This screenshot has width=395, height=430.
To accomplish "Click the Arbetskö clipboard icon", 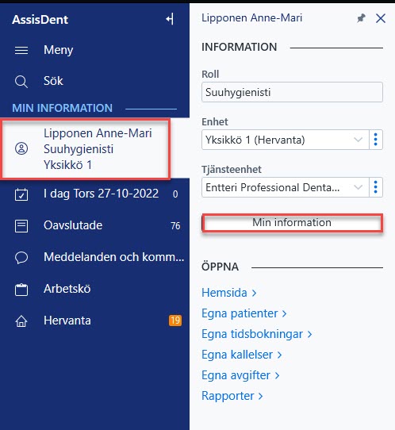I will [21, 290].
